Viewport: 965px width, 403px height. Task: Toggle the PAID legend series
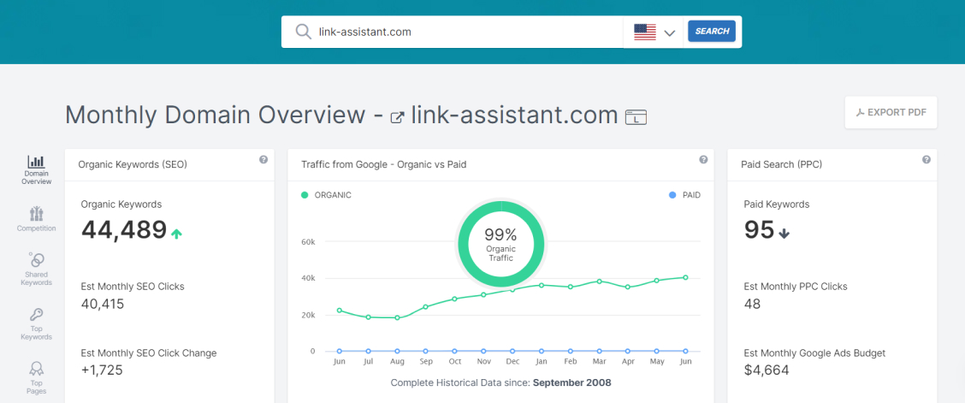tap(684, 195)
